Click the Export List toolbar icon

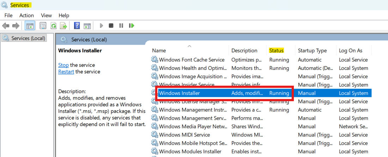63,26
